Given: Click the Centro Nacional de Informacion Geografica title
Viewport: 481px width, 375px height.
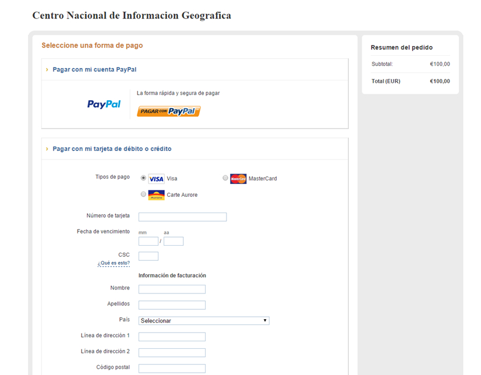Looking at the screenshot, I should click(132, 15).
